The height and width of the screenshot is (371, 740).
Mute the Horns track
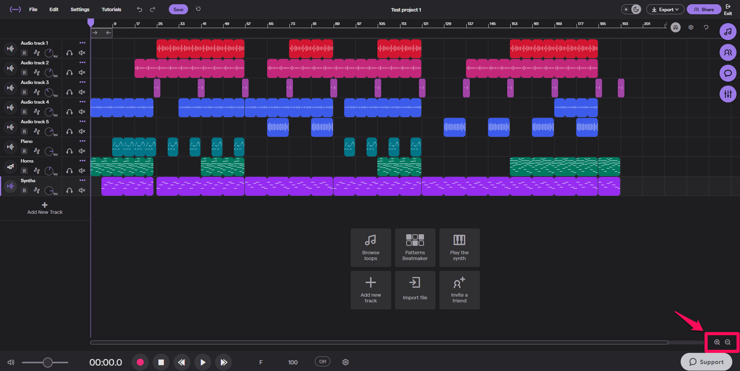coord(82,171)
